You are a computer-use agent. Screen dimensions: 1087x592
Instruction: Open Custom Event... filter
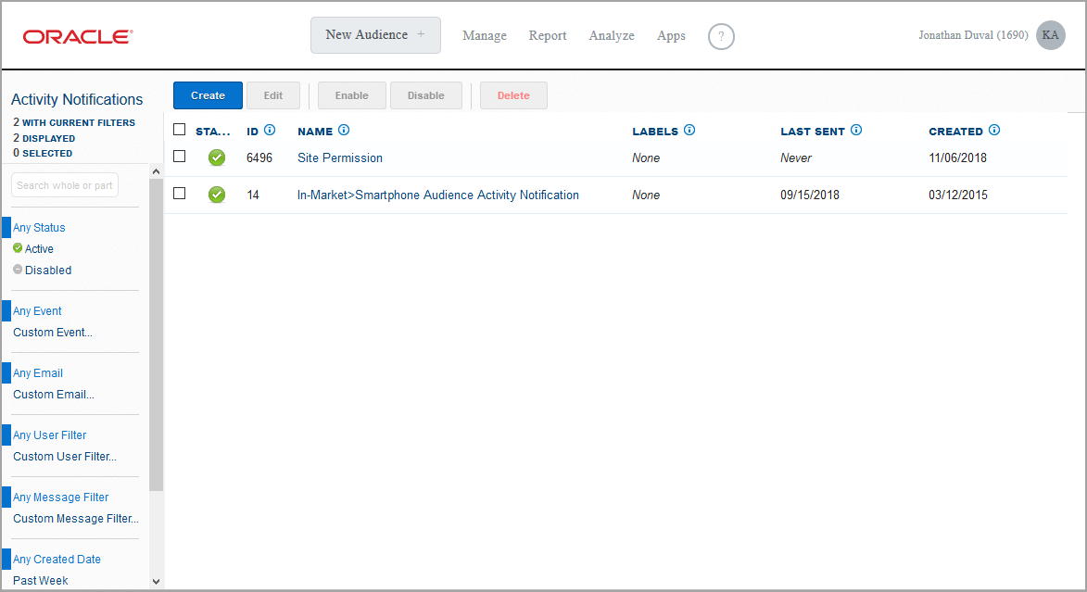[x=53, y=332]
